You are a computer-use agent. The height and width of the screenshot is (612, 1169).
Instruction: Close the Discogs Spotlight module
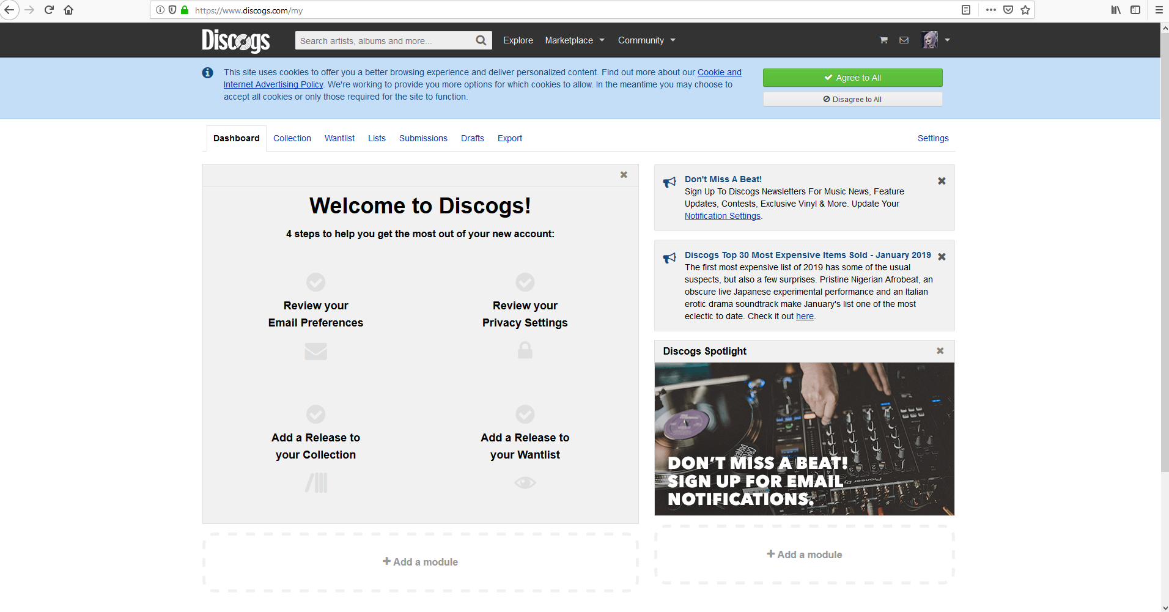(x=940, y=351)
